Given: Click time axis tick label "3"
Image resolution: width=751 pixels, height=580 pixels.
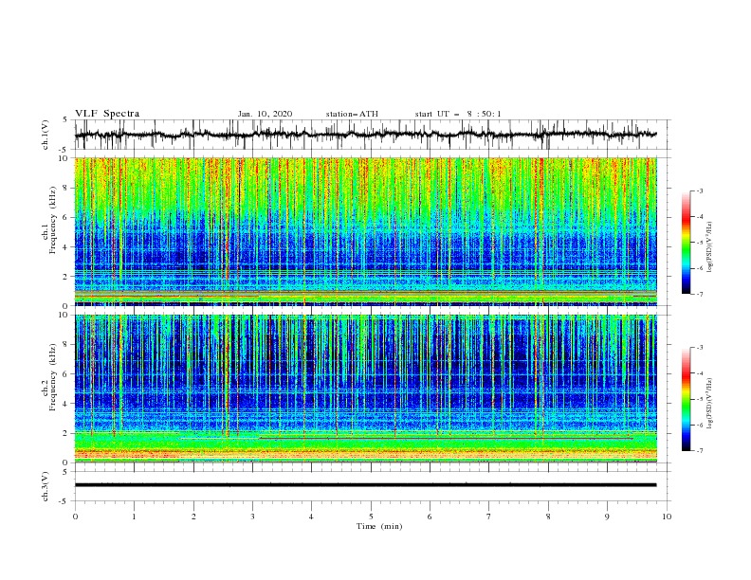Looking at the screenshot, I should [252, 517].
